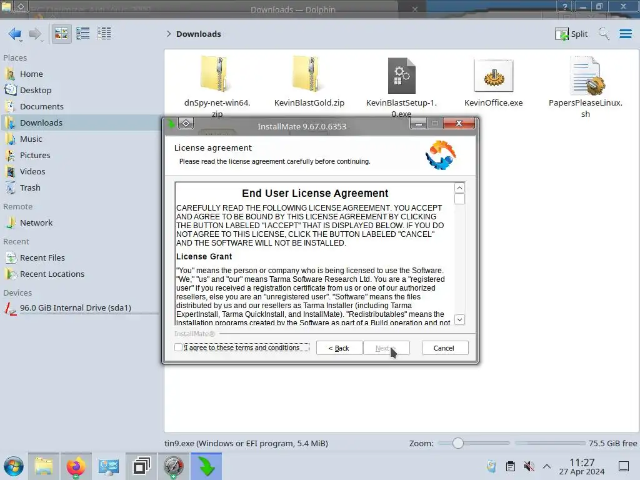This screenshot has height=480, width=640.
Task: Open system settings taskbar icon
Action: pos(109,466)
